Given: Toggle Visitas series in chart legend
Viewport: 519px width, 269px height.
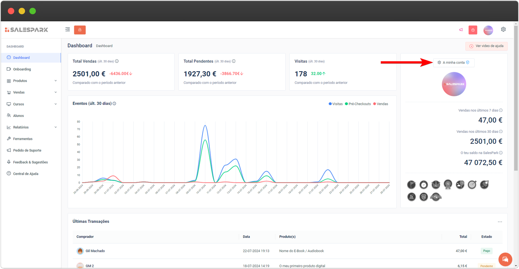Looking at the screenshot, I should point(336,104).
